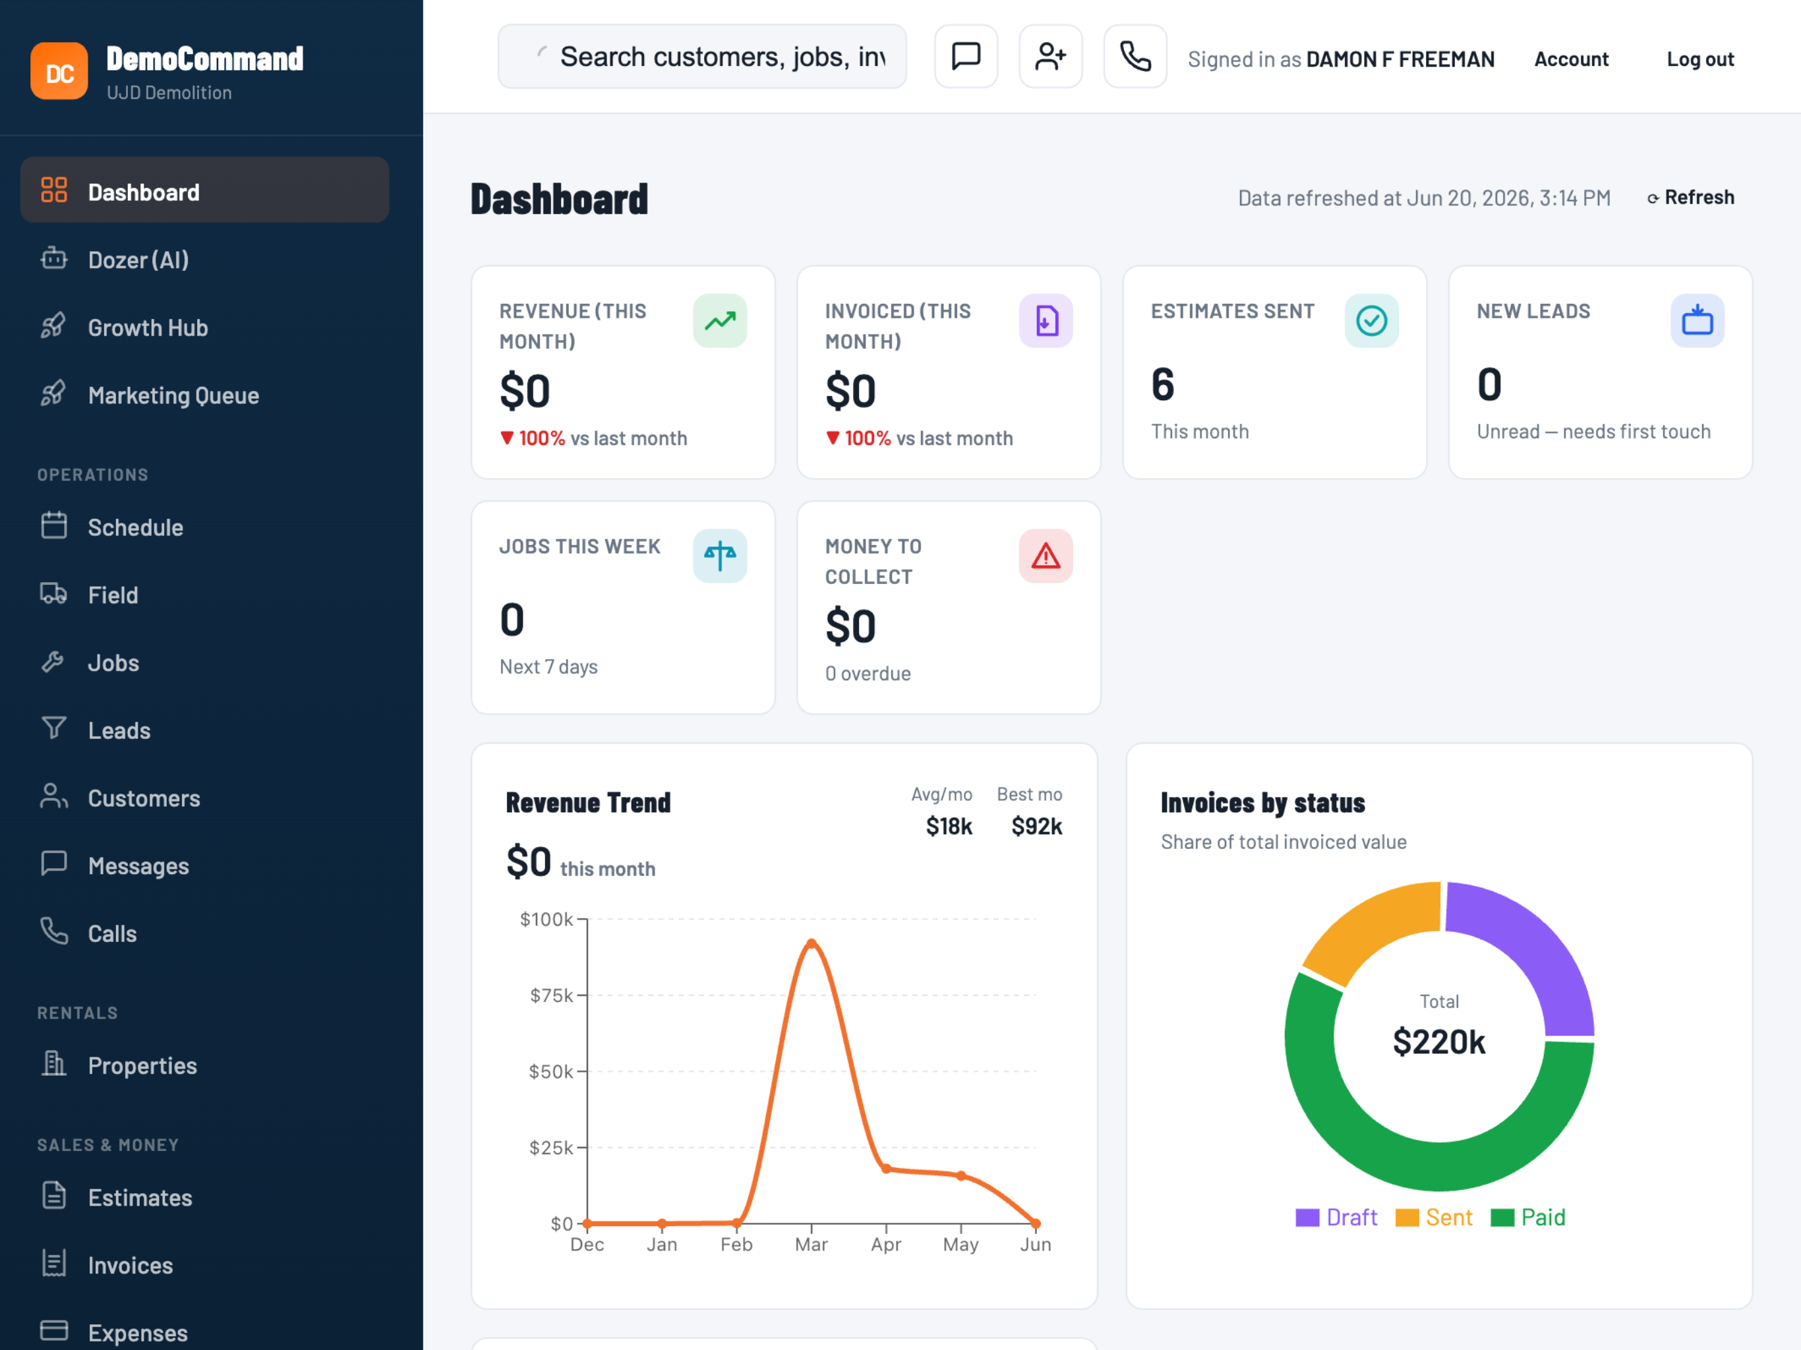This screenshot has height=1350, width=1801.
Task: Click the blue new leads inbox icon
Action: pos(1698,321)
